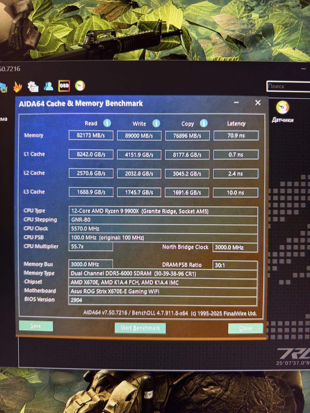
Task: Click CPU FSB value 100.0 MHz
Action: [x=163, y=238]
